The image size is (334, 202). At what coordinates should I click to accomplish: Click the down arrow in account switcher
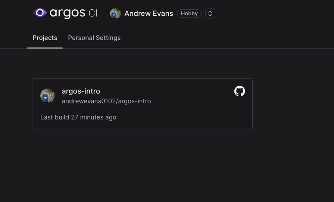pyautogui.click(x=210, y=15)
